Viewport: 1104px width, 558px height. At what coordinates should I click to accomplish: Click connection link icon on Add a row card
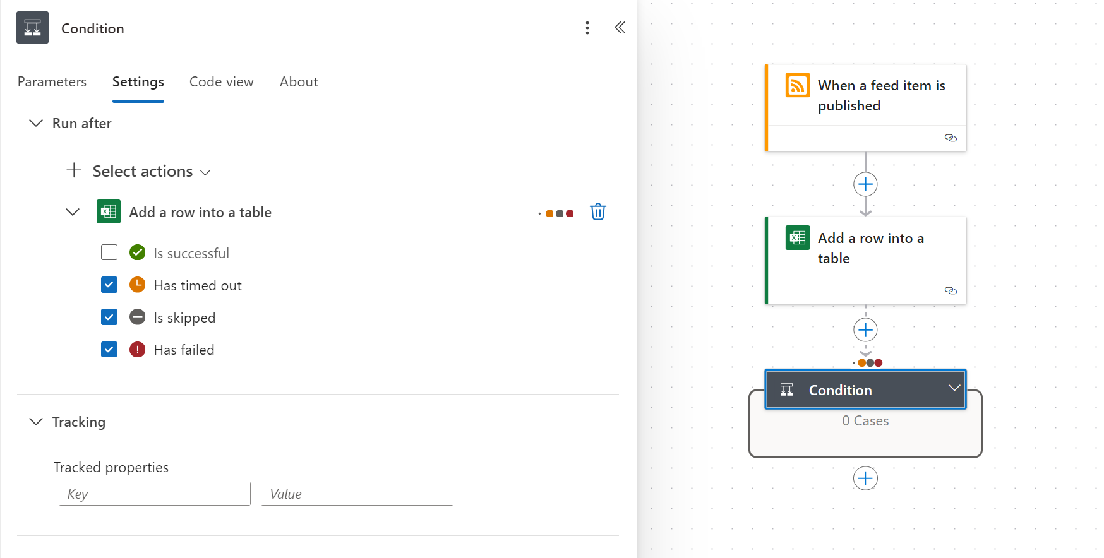[x=951, y=290]
